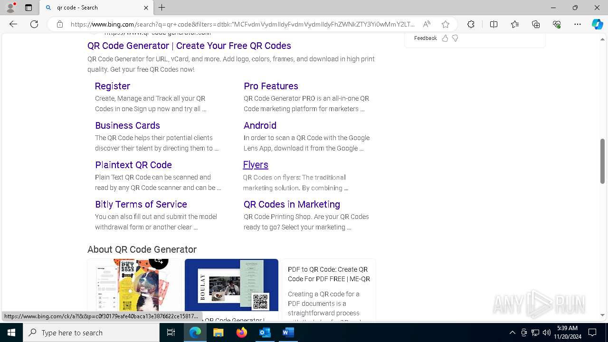Viewport: 608px width, 342px height.
Task: Open the profile avatar icon
Action: [10, 8]
